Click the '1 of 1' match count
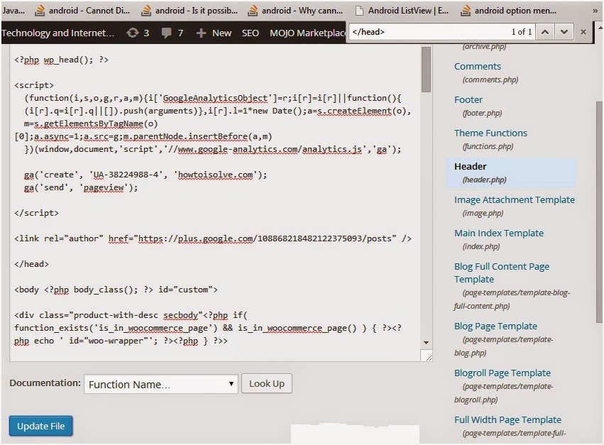This screenshot has height=445, width=604. coord(522,32)
